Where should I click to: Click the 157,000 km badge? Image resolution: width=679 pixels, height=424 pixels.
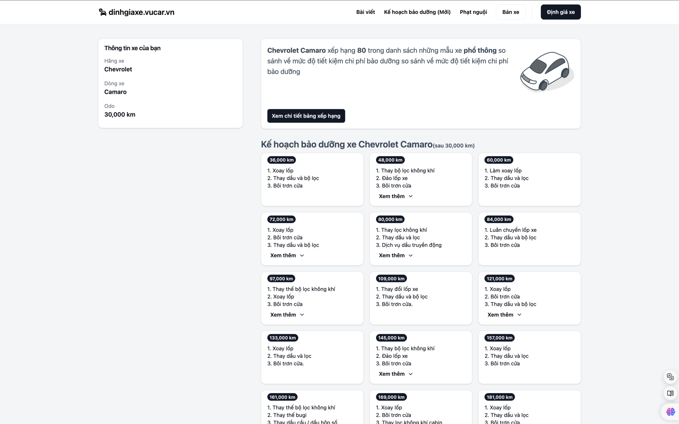(x=500, y=338)
